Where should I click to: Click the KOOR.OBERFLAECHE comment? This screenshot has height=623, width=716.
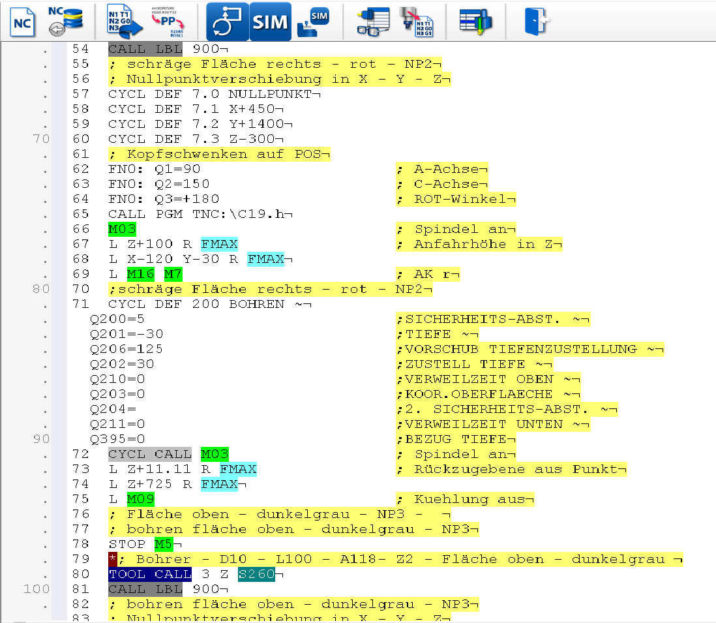(x=488, y=394)
